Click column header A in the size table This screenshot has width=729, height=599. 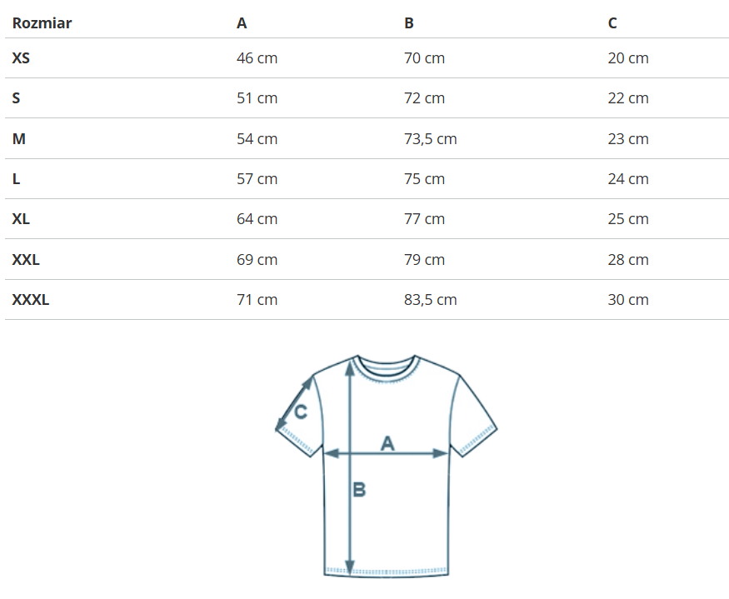(x=242, y=22)
